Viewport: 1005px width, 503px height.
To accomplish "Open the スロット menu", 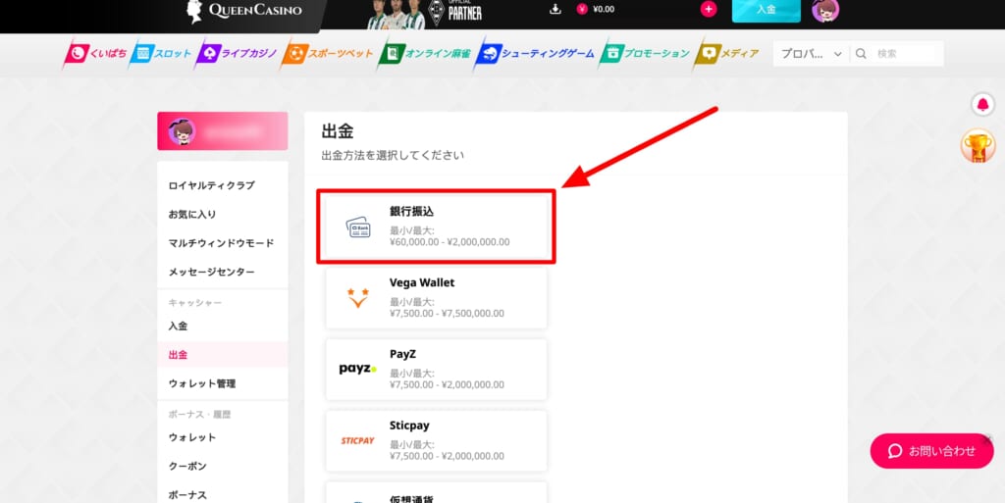I will click(x=161, y=54).
